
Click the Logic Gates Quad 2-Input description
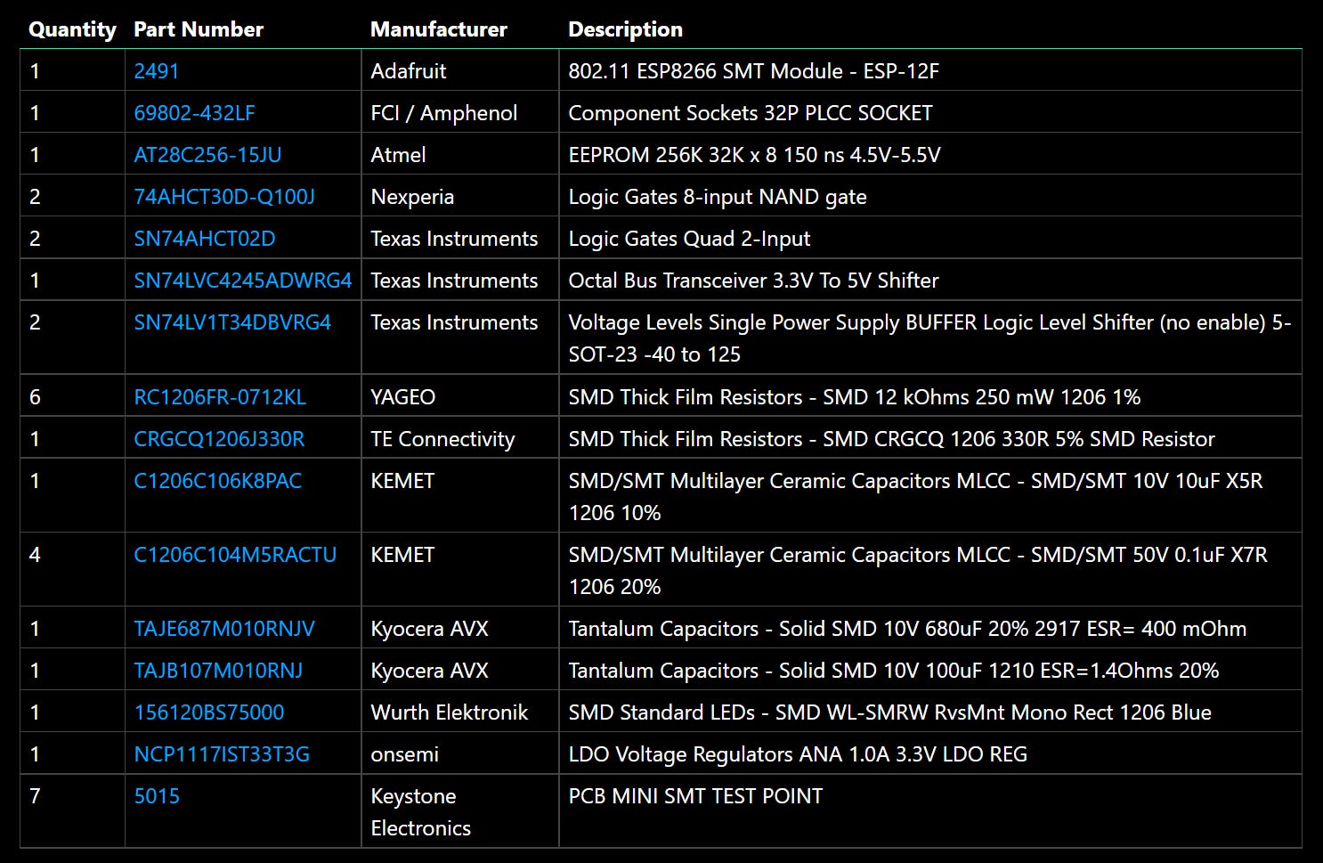click(x=690, y=239)
